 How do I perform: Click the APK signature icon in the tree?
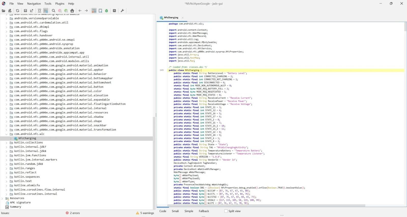(x=7, y=203)
